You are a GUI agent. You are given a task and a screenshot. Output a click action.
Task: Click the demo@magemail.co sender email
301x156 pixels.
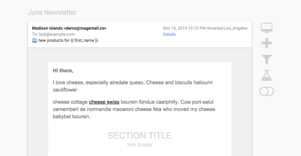85,28
